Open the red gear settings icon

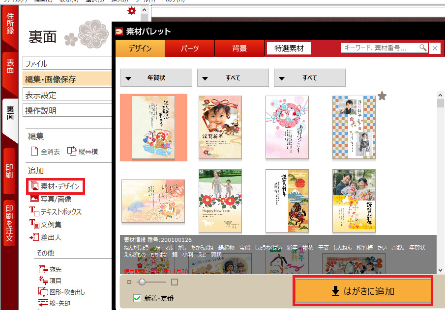coord(131,11)
